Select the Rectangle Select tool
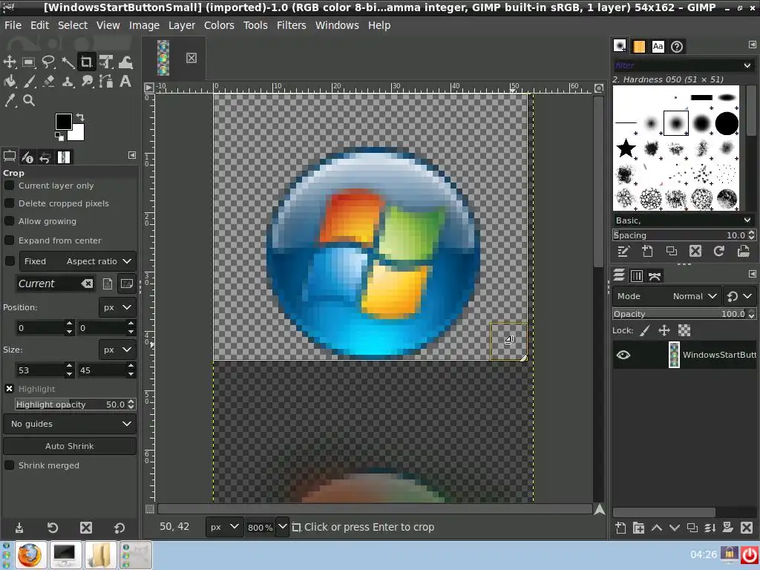The image size is (760, 570). (x=29, y=62)
